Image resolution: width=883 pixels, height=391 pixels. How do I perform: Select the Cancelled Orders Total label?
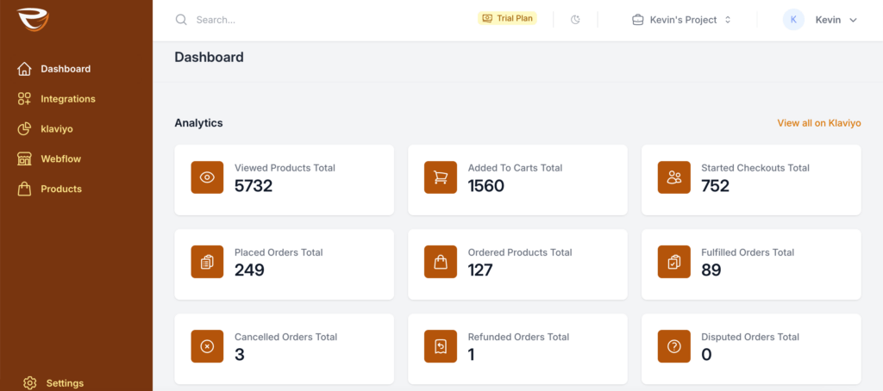click(285, 337)
